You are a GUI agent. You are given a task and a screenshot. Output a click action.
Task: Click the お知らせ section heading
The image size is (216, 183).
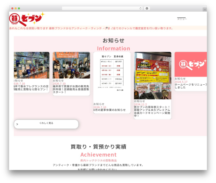click(114, 41)
